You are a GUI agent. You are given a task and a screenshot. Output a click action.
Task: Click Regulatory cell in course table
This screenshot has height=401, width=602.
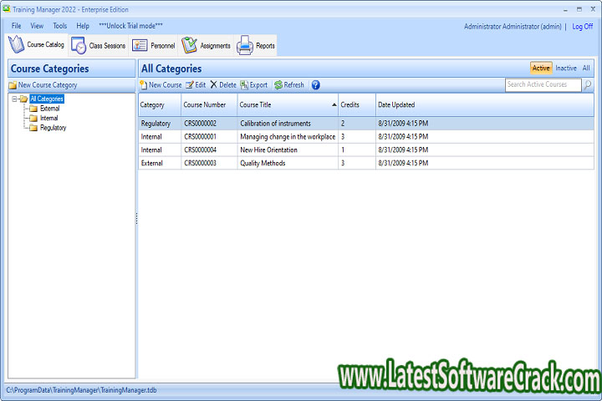click(156, 124)
